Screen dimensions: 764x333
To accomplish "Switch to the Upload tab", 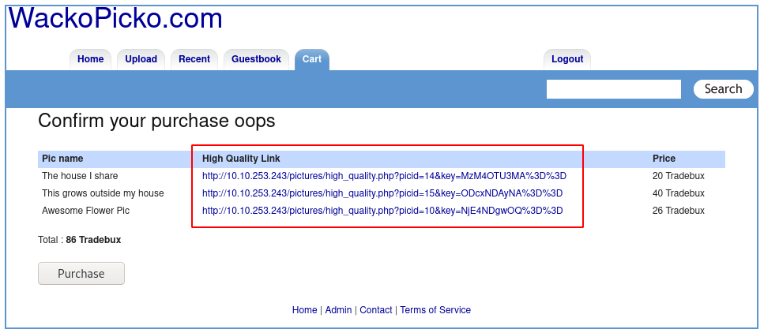I will pyautogui.click(x=141, y=59).
